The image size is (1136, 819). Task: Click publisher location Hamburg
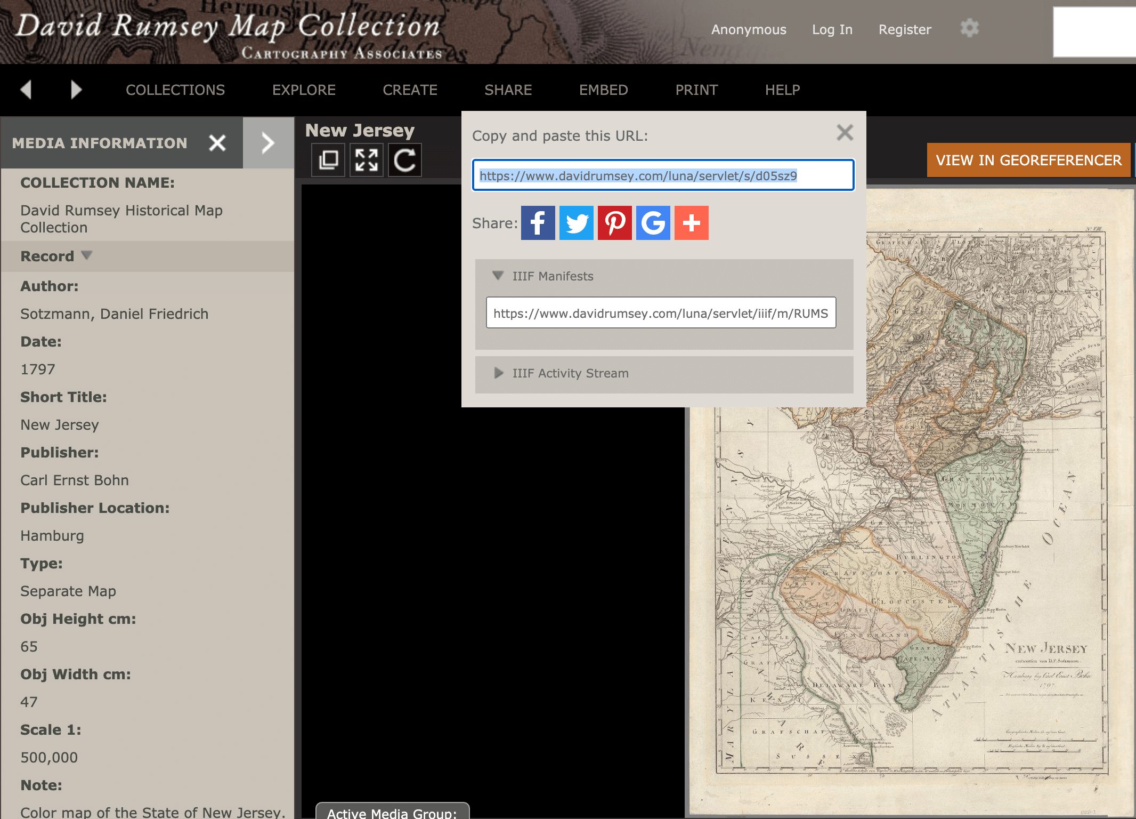coord(52,536)
